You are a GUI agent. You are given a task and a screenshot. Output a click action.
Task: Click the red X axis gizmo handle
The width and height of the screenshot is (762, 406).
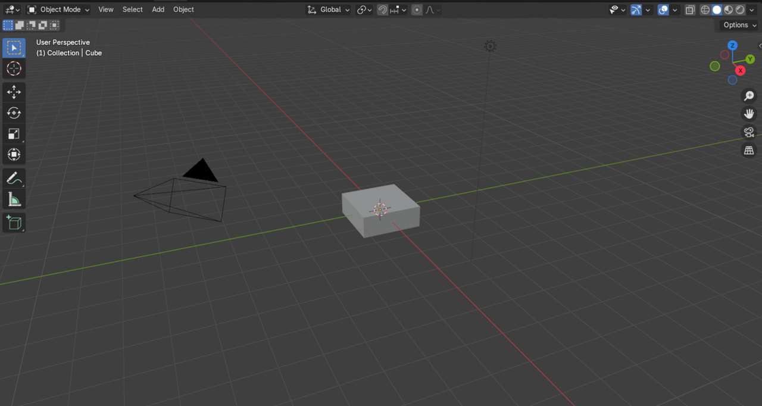[741, 71]
